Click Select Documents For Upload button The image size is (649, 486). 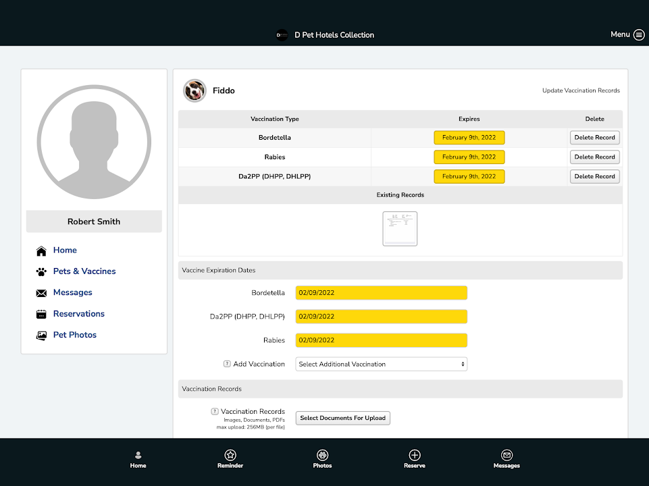342,418
